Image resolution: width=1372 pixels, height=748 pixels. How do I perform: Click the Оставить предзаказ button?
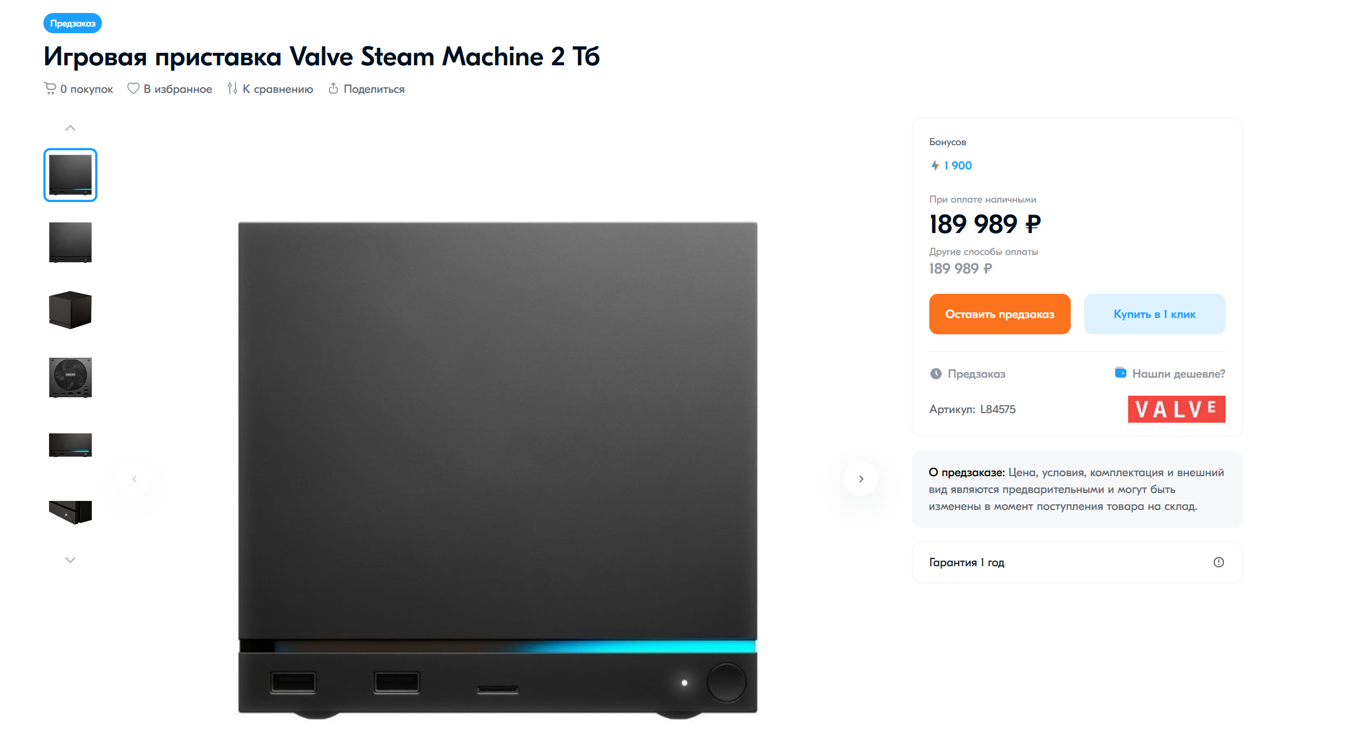[x=1000, y=314]
